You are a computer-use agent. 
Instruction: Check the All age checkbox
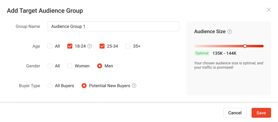click(x=50, y=46)
